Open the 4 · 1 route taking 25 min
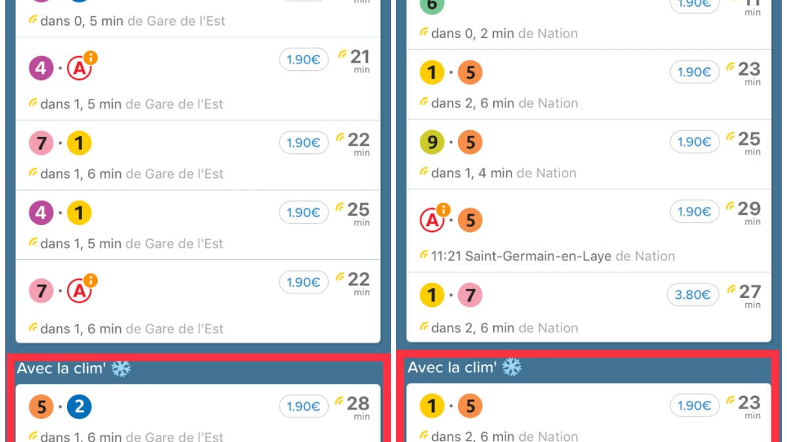The width and height of the screenshot is (787, 442). coord(198,225)
